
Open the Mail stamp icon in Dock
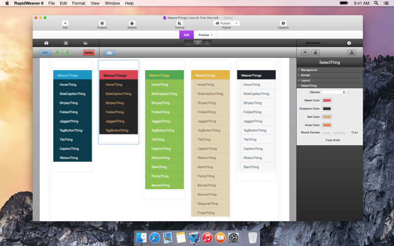168,238
